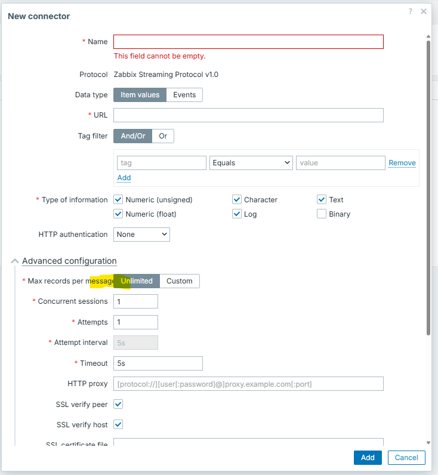Open the HTTP authentication dropdown
438x475 pixels.
pos(141,235)
